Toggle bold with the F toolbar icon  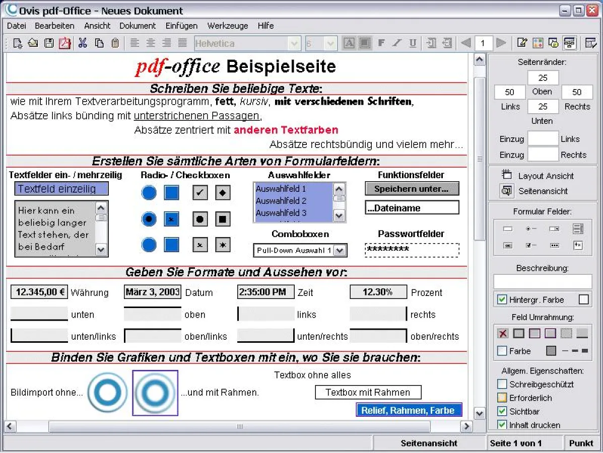click(x=381, y=43)
